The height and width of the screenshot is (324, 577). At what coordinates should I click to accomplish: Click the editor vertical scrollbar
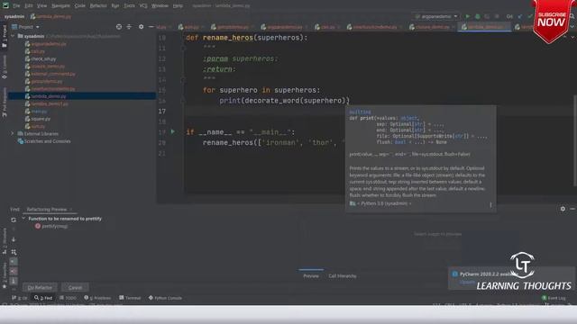click(x=574, y=140)
